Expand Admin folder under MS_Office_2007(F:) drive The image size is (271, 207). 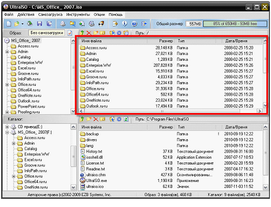click(x=14, y=143)
